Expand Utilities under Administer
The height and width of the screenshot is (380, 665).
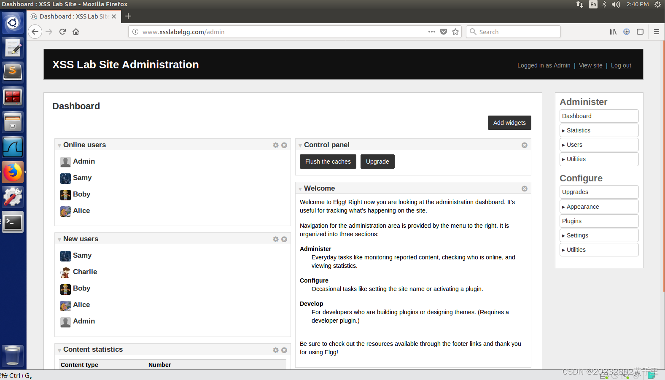599,159
